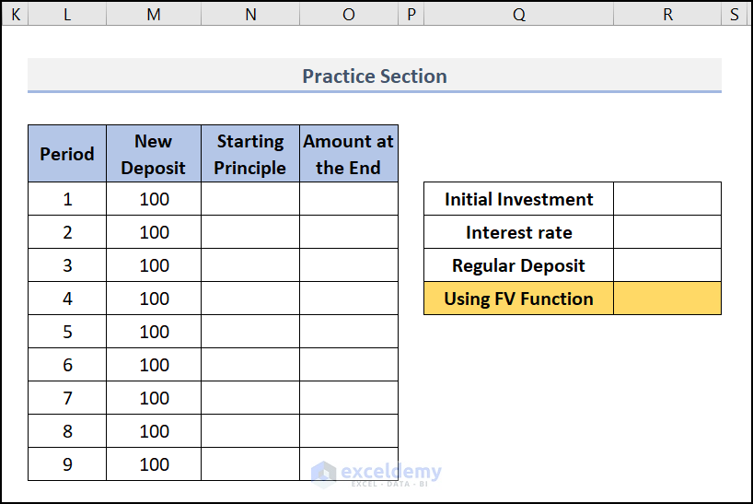Click New Deposit cell in period 9 row

click(154, 464)
